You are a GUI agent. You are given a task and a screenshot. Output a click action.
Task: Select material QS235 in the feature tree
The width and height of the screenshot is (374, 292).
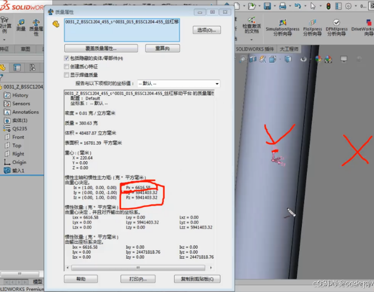coord(20,129)
